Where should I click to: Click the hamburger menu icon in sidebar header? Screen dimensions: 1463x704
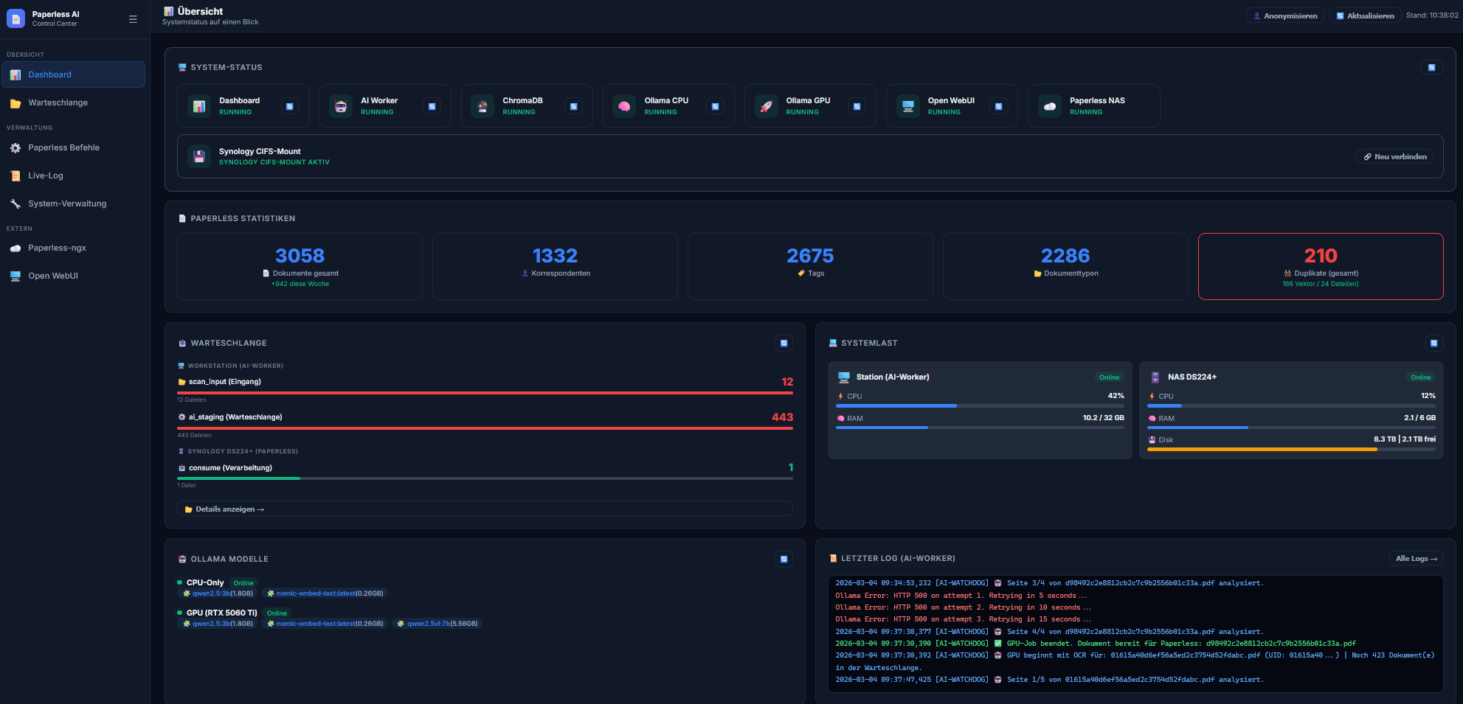[133, 19]
